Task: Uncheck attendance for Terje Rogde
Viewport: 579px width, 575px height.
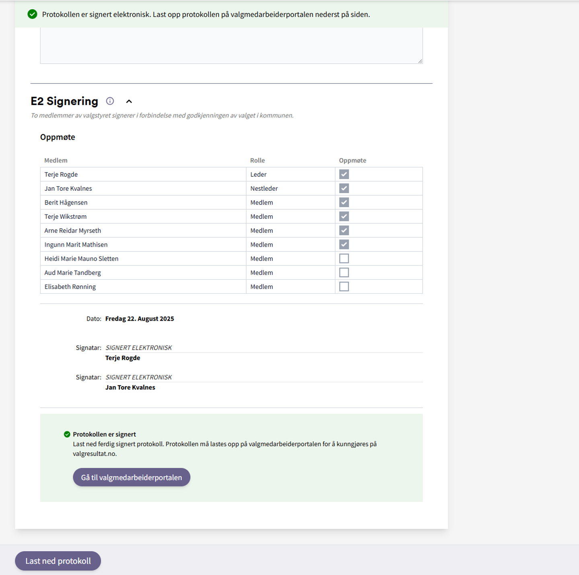Action: [344, 174]
